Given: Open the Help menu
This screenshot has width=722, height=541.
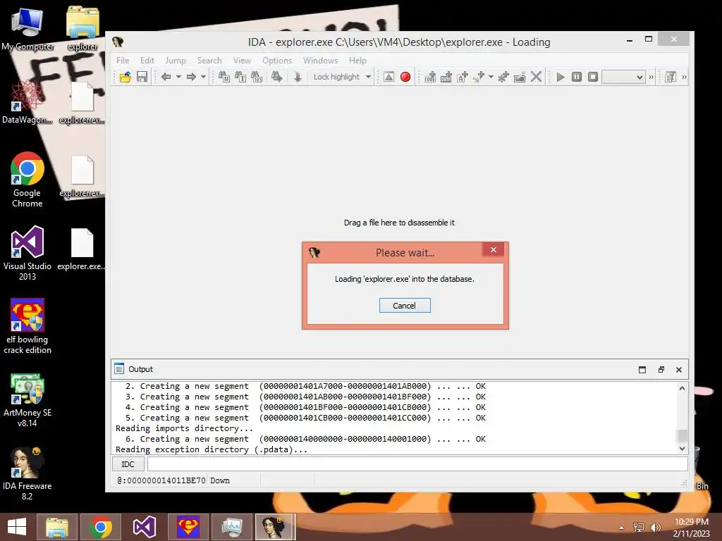Looking at the screenshot, I should (x=357, y=61).
